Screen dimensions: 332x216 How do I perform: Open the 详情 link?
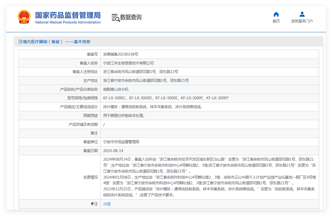click(107, 204)
